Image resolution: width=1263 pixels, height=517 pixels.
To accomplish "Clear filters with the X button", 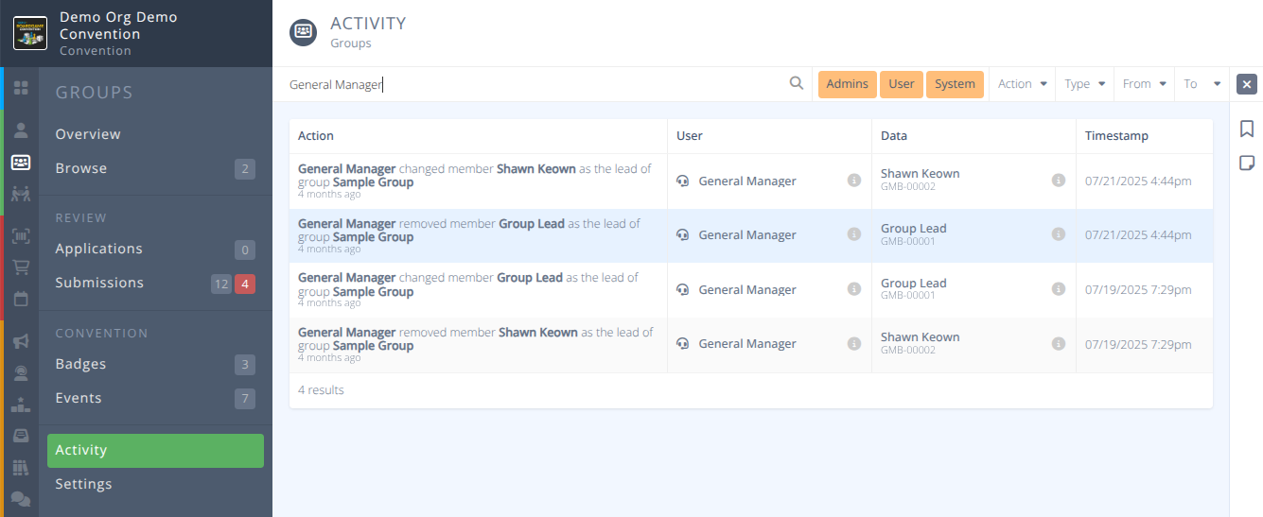I will (1246, 84).
